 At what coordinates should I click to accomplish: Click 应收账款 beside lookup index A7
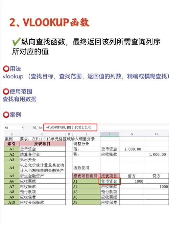(x=110, y=187)
